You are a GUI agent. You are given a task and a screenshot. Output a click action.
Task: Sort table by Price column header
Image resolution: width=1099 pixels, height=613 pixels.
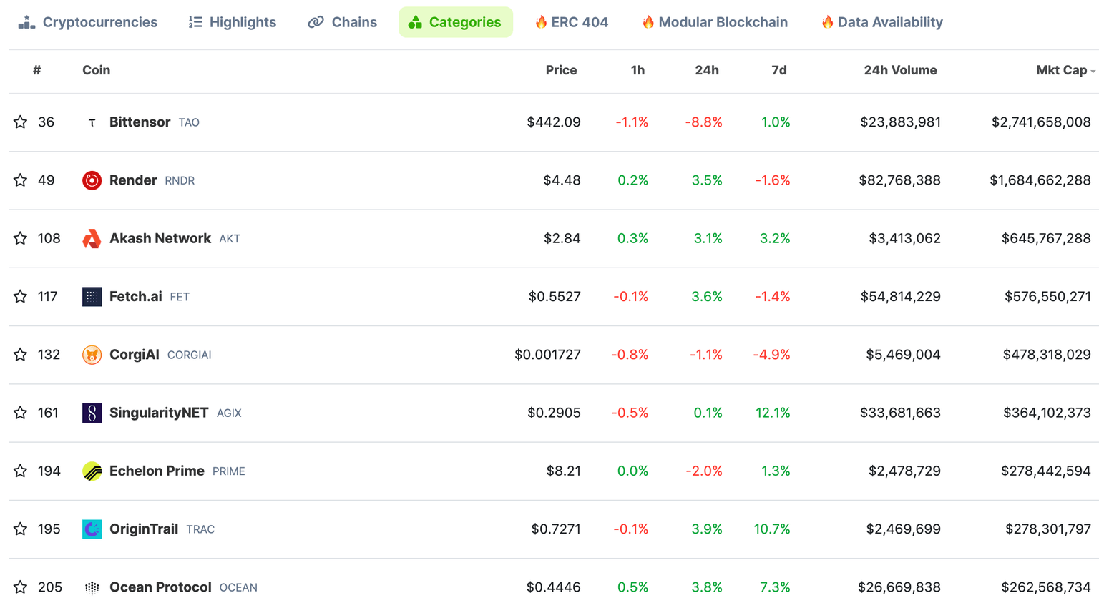point(560,70)
